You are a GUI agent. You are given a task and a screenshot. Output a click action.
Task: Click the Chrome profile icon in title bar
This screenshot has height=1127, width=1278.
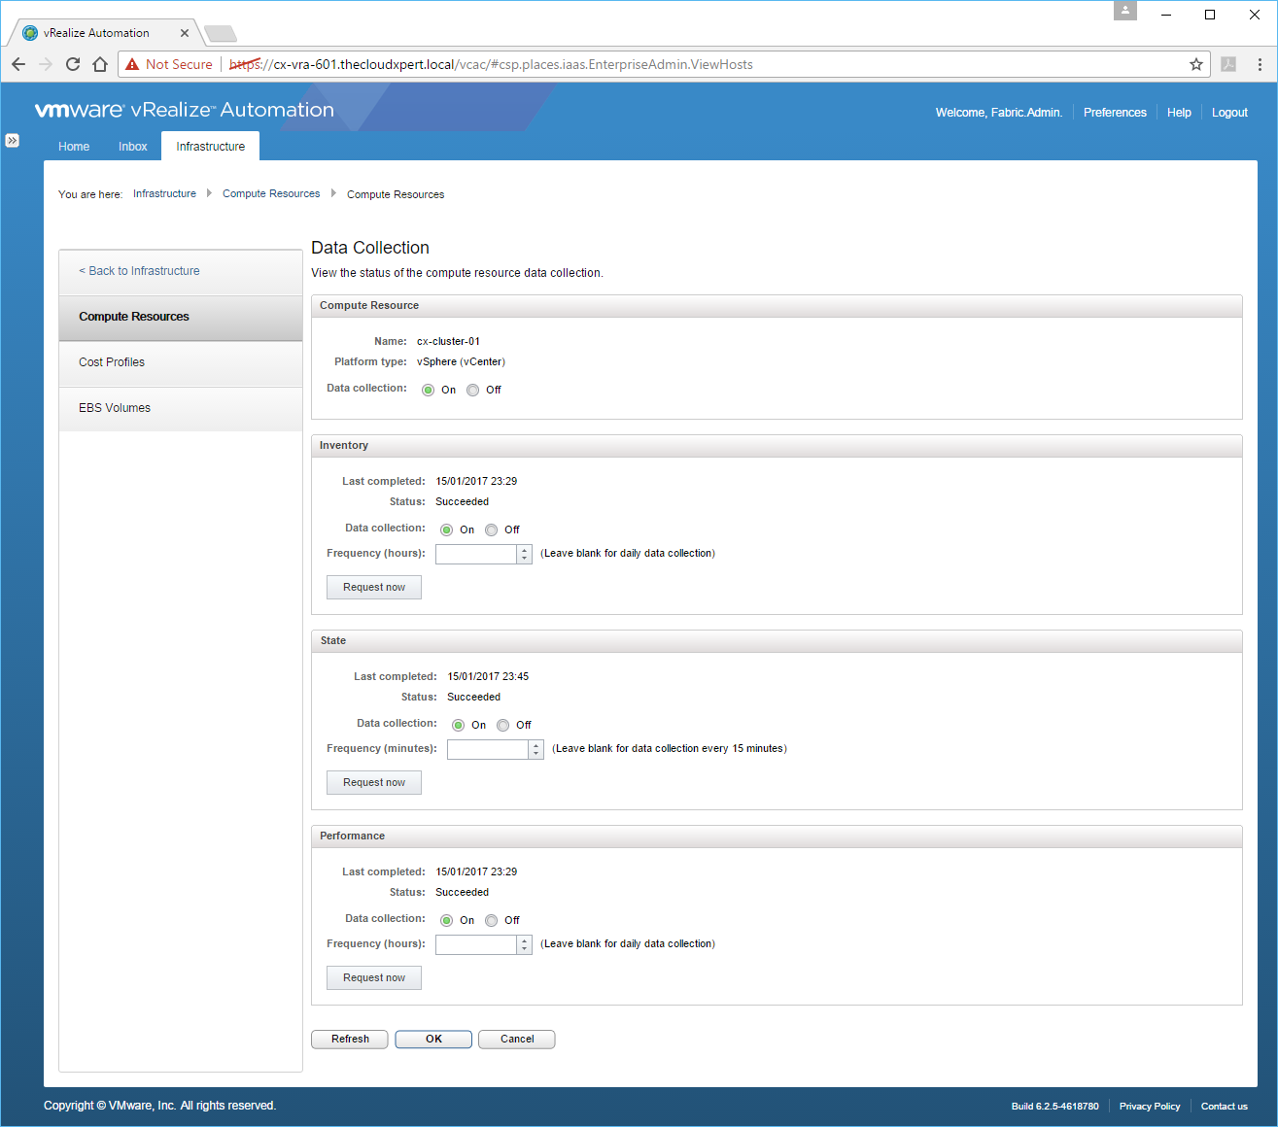(x=1125, y=11)
